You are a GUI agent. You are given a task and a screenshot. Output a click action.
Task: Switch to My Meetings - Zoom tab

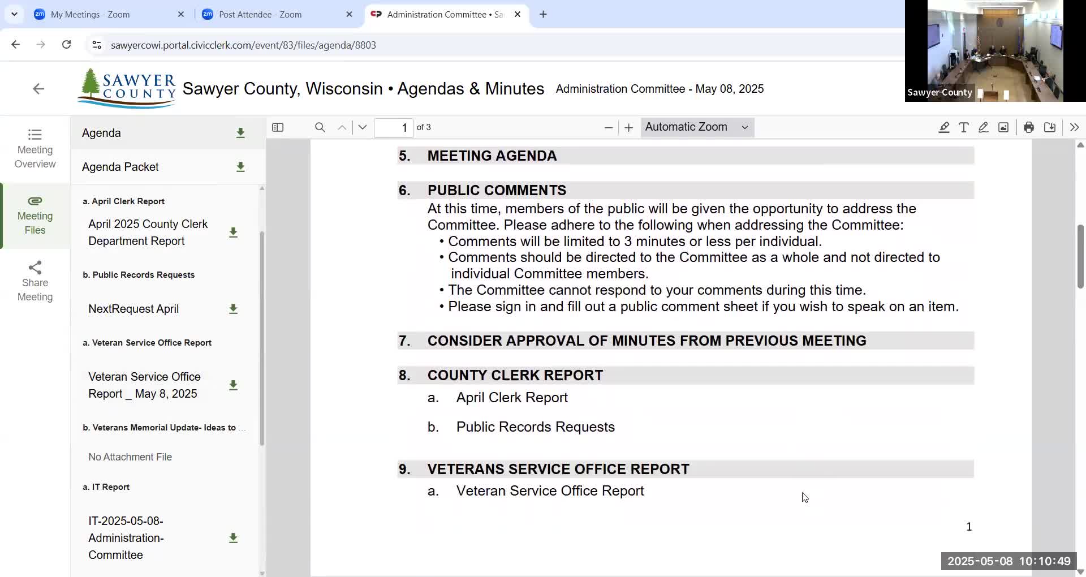[x=109, y=14]
